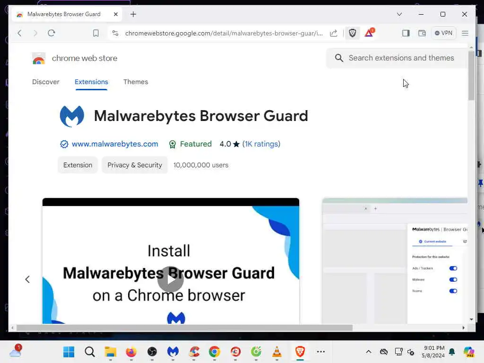Image resolution: width=484 pixels, height=363 pixels.
Task: Open Windows taskbar search
Action: coord(90,352)
